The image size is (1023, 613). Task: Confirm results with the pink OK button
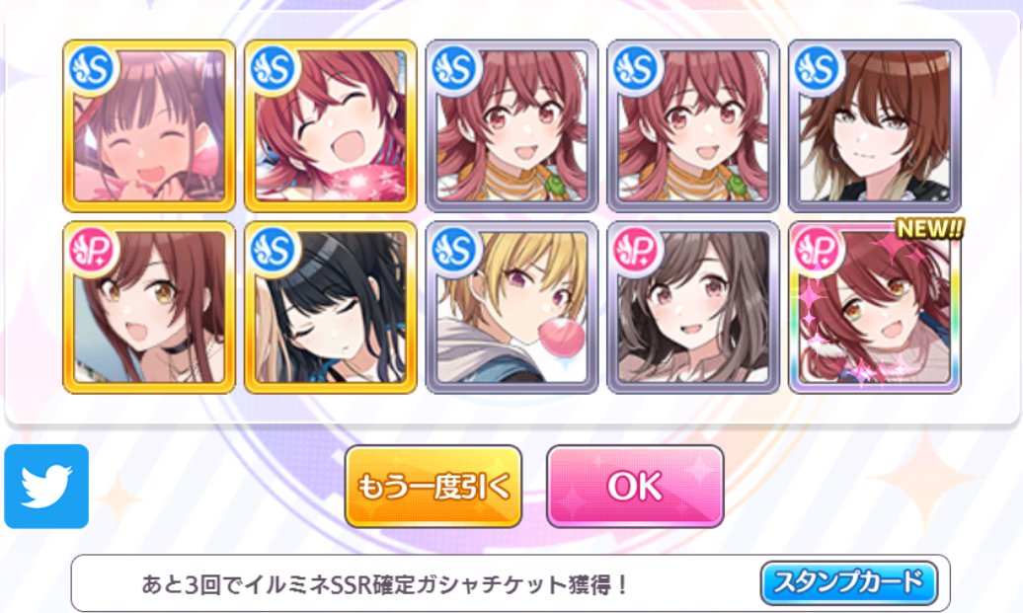(635, 487)
